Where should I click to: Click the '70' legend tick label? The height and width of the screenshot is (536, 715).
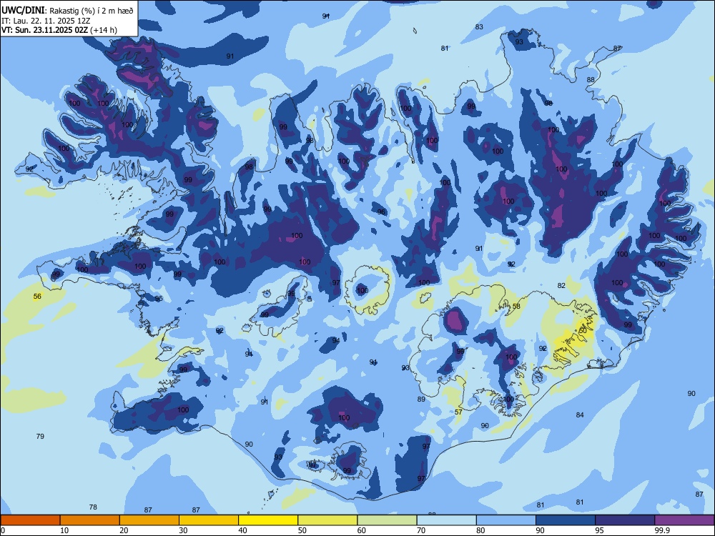(x=421, y=530)
